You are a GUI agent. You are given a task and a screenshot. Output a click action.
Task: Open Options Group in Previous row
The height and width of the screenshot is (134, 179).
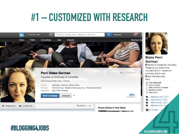(58, 88)
